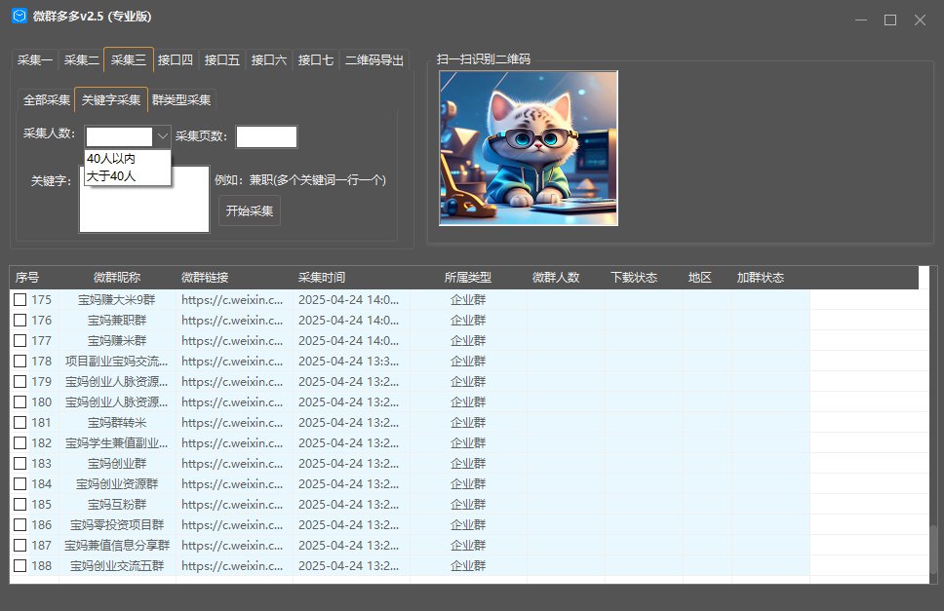Switch to the 采集一 tab

(x=35, y=60)
